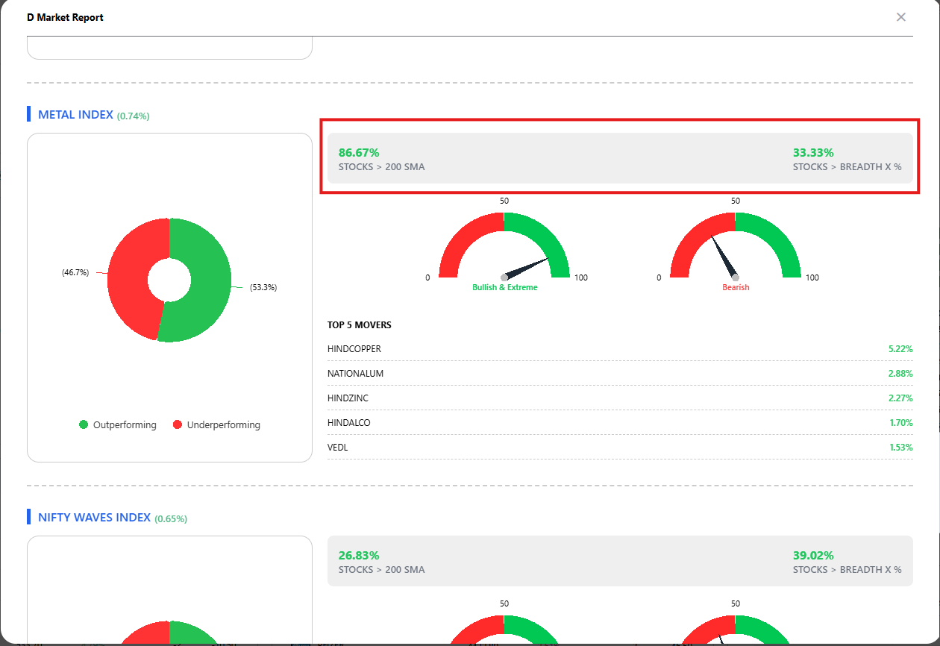Click the 86.67% stocks above 200 SMA value
Screen dimensions: 940x646
point(359,153)
